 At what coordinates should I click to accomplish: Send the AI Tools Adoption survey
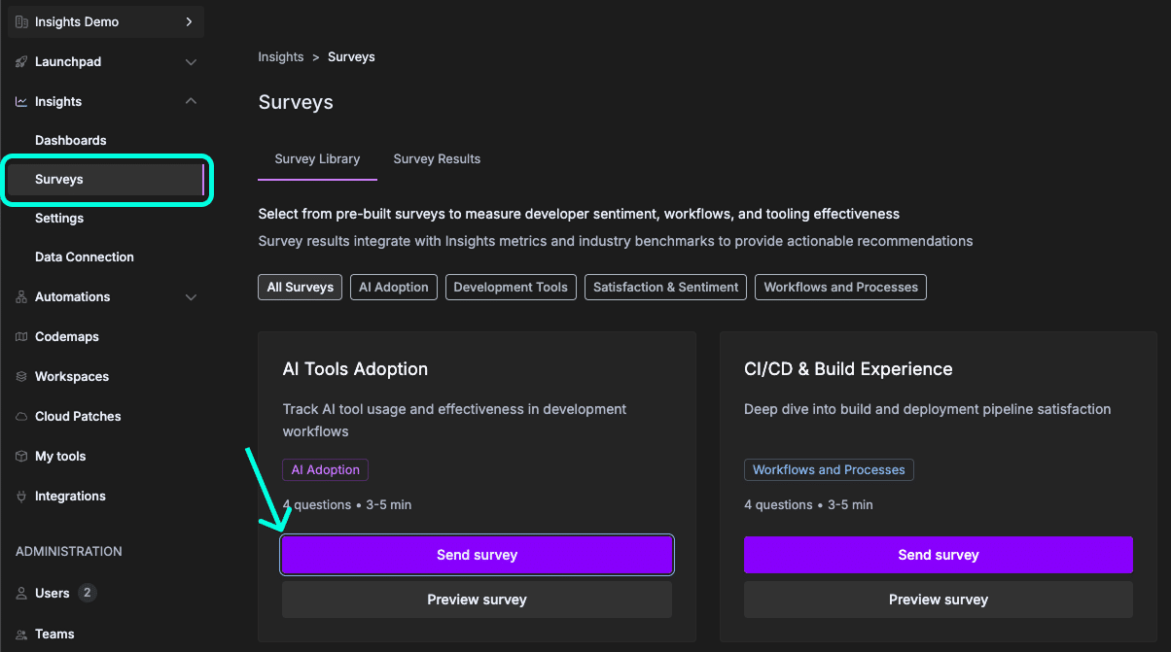[x=477, y=554]
